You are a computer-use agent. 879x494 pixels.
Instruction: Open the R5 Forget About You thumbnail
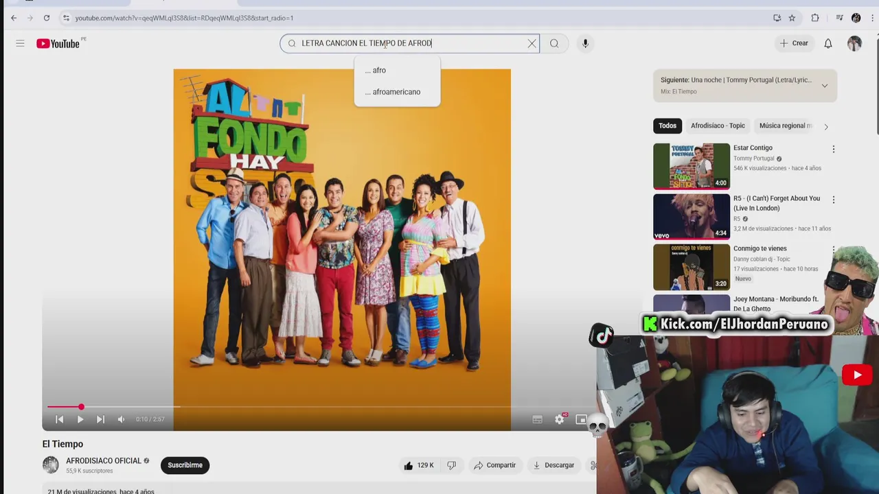(x=692, y=217)
